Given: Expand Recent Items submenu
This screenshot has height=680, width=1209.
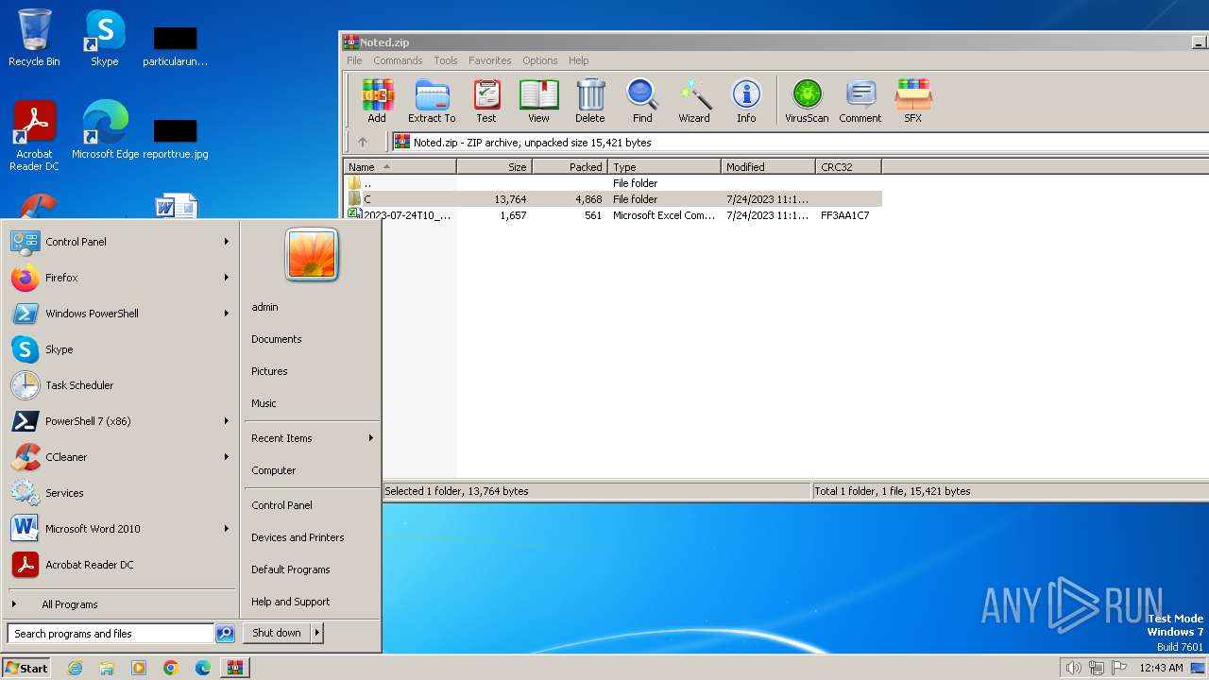Looking at the screenshot, I should [312, 438].
